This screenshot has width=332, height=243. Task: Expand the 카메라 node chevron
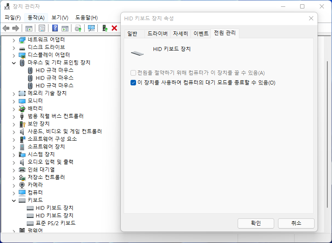(14, 185)
